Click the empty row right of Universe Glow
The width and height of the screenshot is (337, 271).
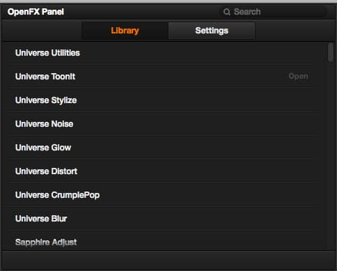pos(193,148)
